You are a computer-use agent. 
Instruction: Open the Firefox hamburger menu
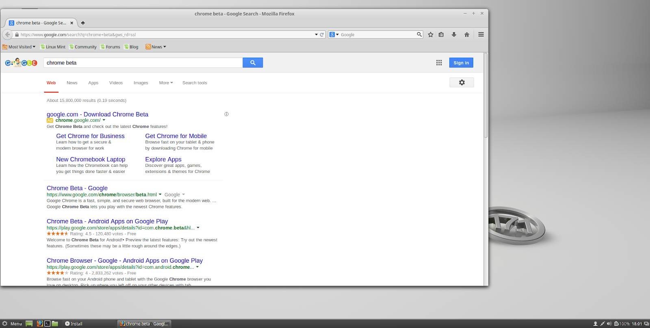click(x=481, y=35)
